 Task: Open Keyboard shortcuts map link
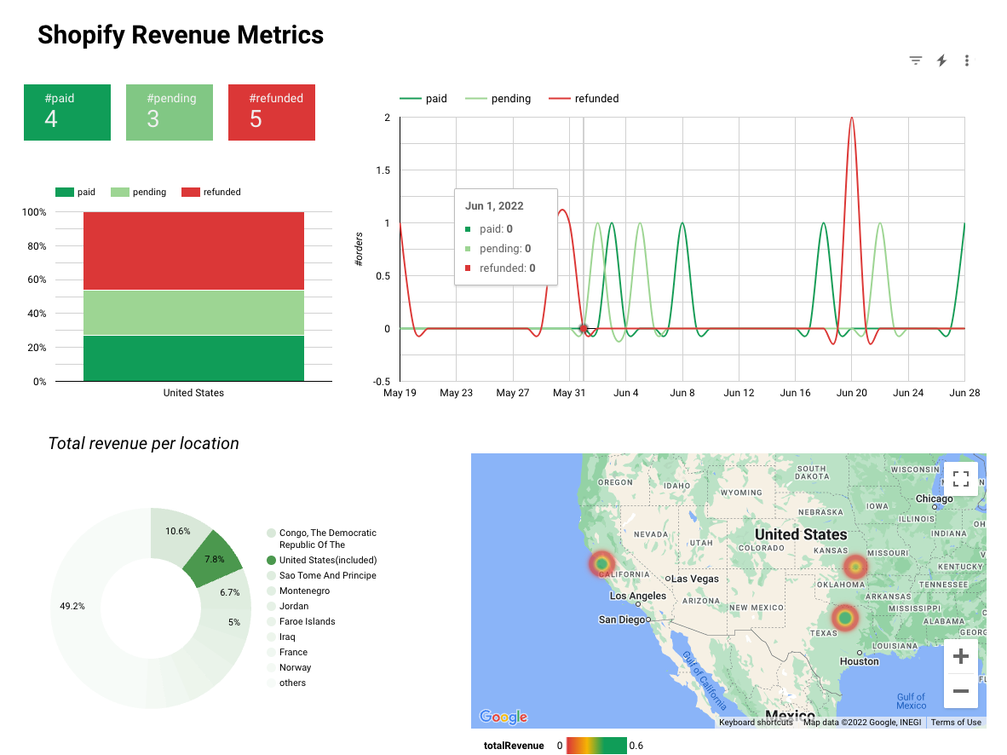click(x=756, y=723)
